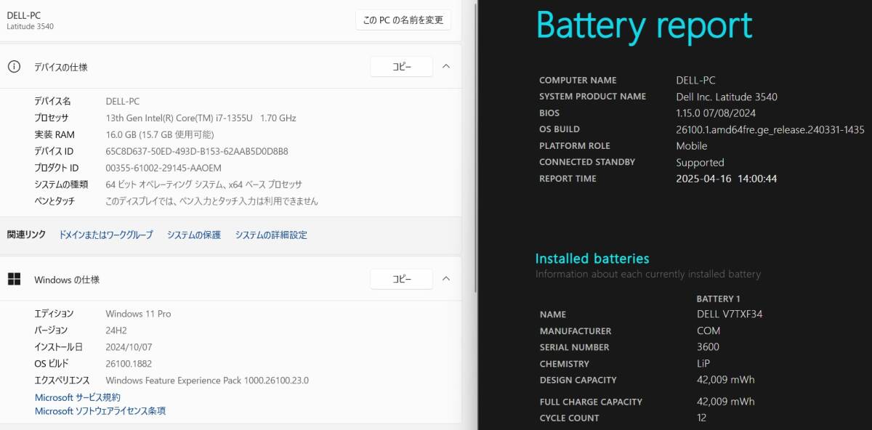This screenshot has height=430, width=872.
Task: Collapse the Windows の仕様 section chevron
Action: 446,278
